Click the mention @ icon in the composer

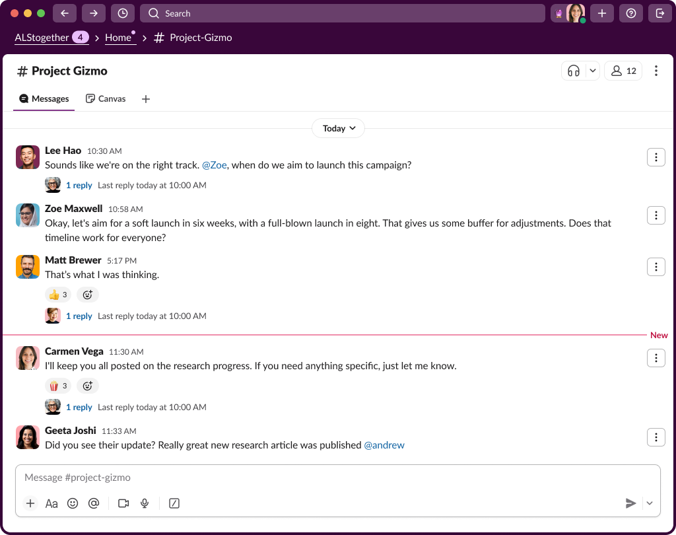(94, 503)
